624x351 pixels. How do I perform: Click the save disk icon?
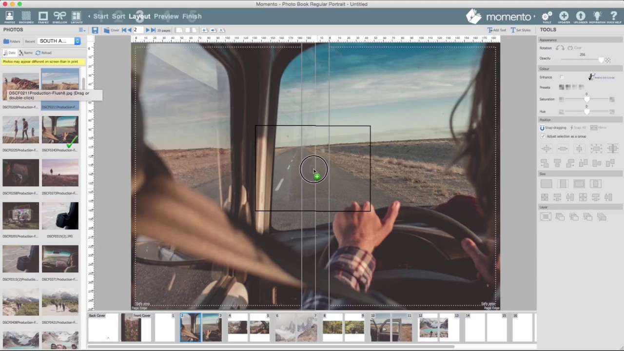95,30
